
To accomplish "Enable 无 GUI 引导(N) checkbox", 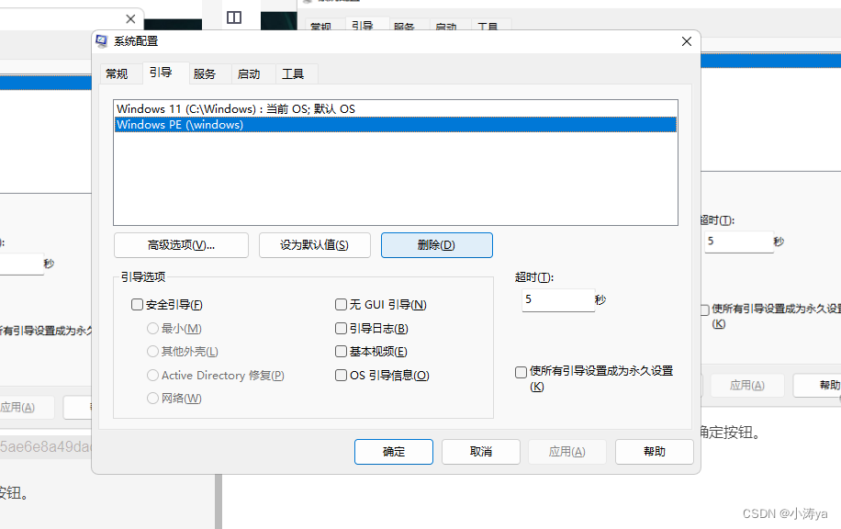I will coord(342,305).
